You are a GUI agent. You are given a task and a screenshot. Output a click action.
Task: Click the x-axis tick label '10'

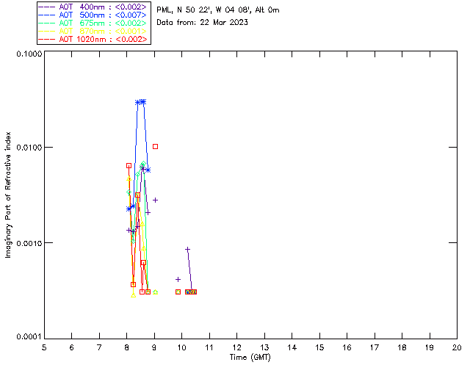[181, 347]
